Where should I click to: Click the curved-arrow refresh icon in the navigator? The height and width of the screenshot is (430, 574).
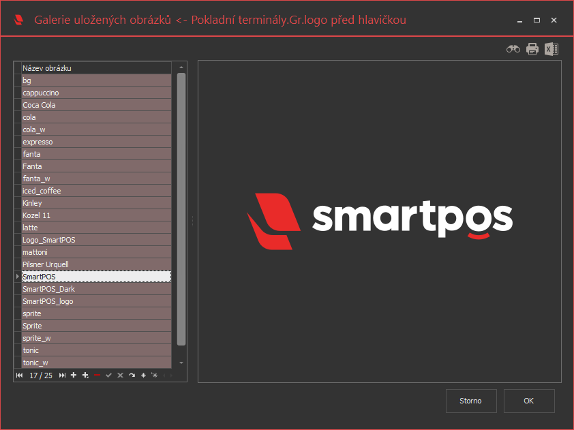[x=132, y=375]
